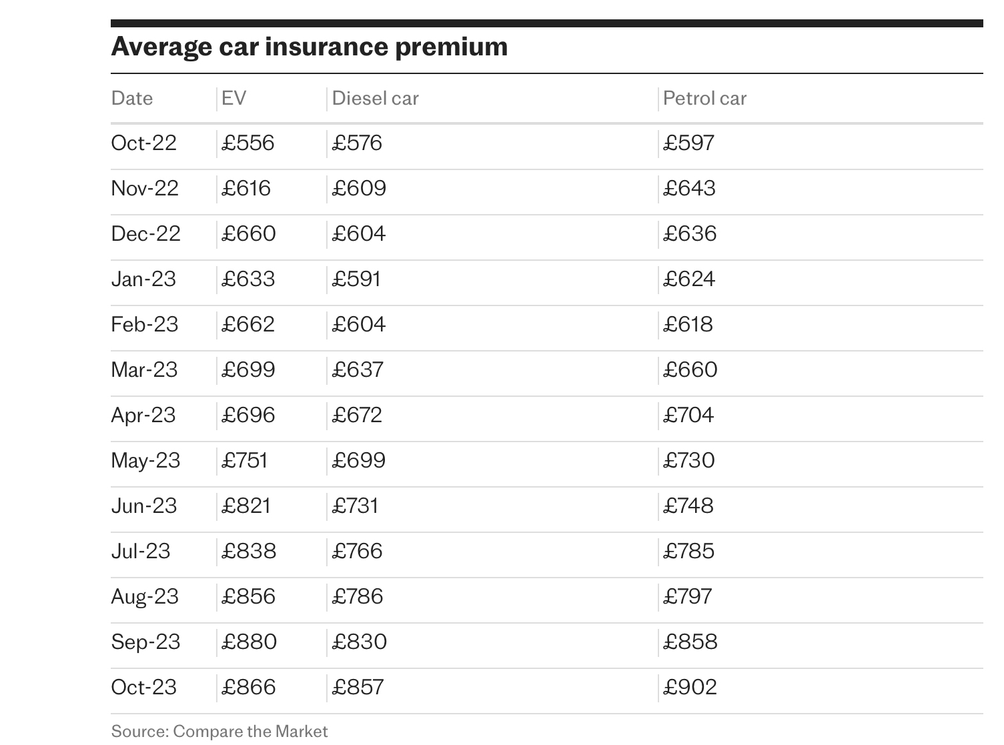Click the 'Average car insurance premium' title
This screenshot has height=745, width=1004.
point(309,47)
